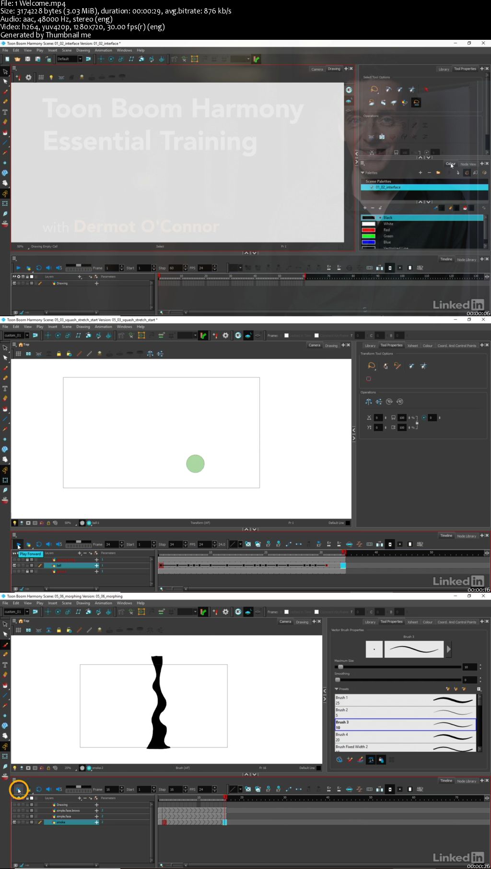Click gear icon in squash_stretch top toolbar
Viewport: 491px width, 869px height.
pos(225,335)
